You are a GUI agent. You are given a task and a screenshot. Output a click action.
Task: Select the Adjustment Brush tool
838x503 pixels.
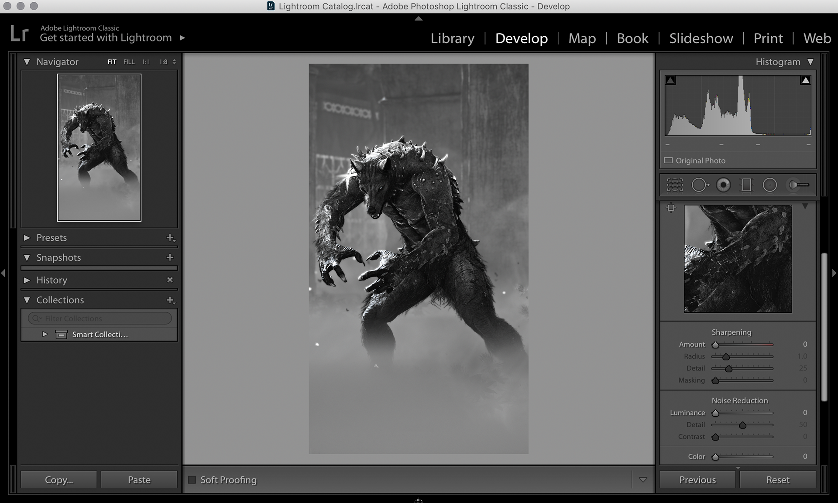pos(798,185)
